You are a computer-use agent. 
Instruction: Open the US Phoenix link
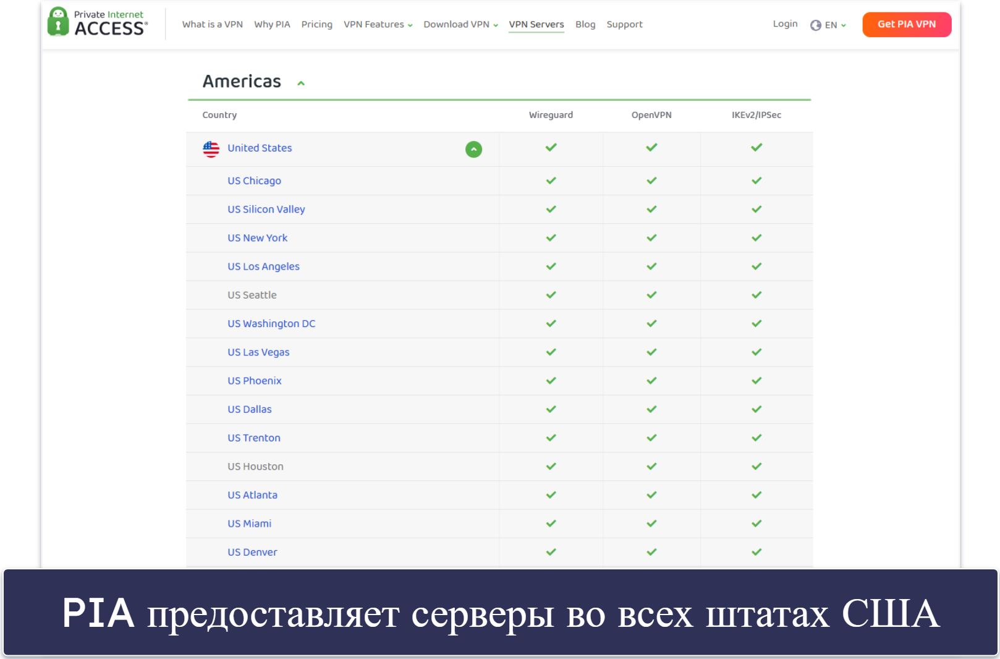tap(255, 381)
